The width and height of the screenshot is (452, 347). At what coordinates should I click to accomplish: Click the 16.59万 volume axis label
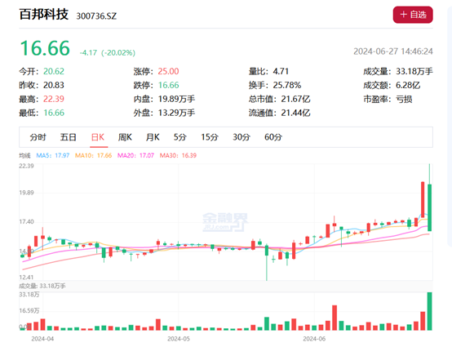[x=29, y=310]
